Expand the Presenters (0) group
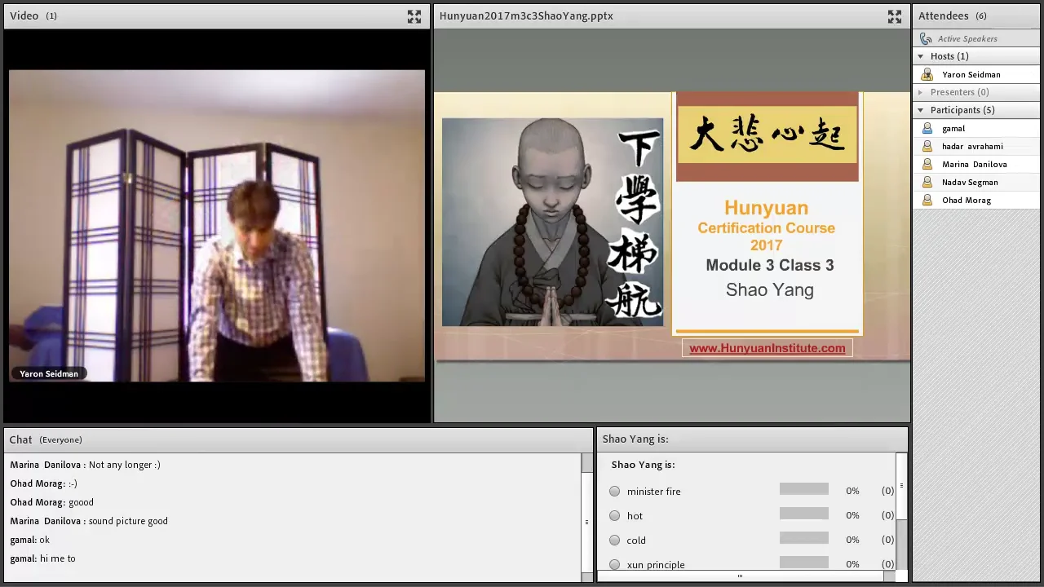This screenshot has height=587, width=1044. pyautogui.click(x=921, y=92)
